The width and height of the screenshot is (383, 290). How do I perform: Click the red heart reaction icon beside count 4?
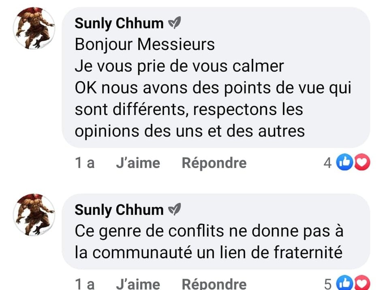pos(362,163)
